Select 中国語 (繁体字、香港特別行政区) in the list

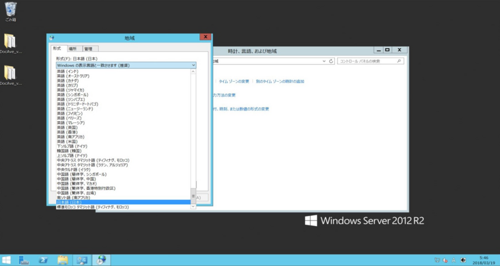(123, 189)
